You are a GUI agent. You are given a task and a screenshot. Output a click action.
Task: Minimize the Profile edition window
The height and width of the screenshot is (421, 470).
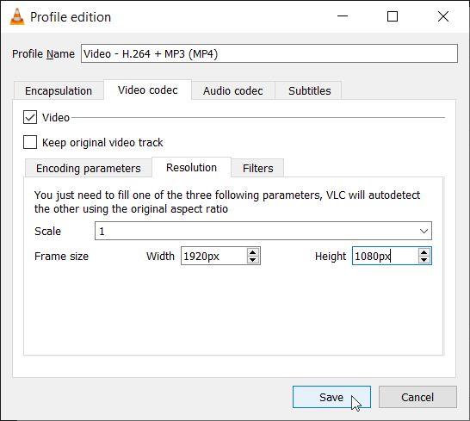pyautogui.click(x=343, y=16)
